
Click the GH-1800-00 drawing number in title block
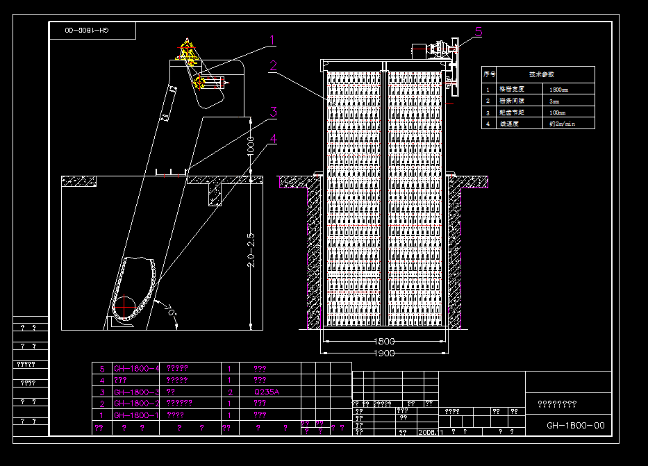(x=576, y=426)
